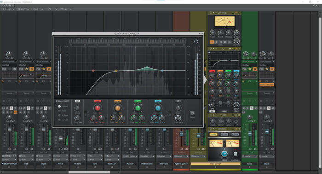Toggle the LP filter button in QuadCurve window

pos(178,101)
